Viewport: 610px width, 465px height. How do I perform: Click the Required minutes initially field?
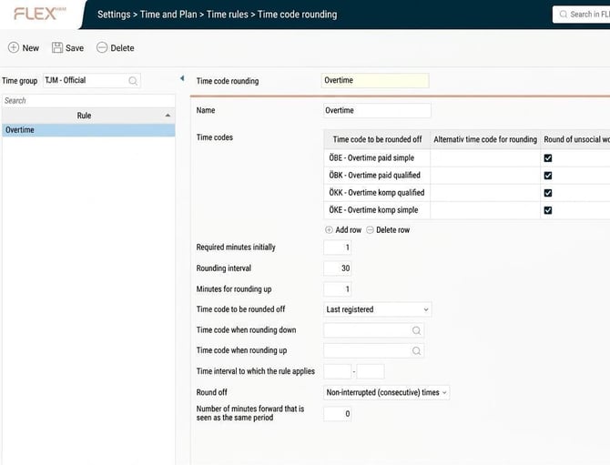click(x=337, y=248)
